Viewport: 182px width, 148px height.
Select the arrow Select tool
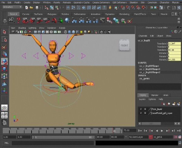click(x=5, y=32)
